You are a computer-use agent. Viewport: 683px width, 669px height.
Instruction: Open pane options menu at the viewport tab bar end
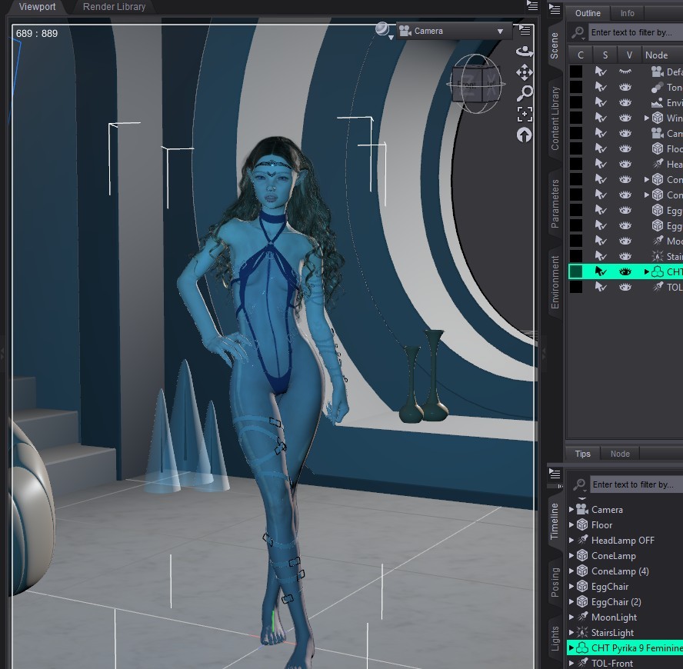click(x=533, y=5)
